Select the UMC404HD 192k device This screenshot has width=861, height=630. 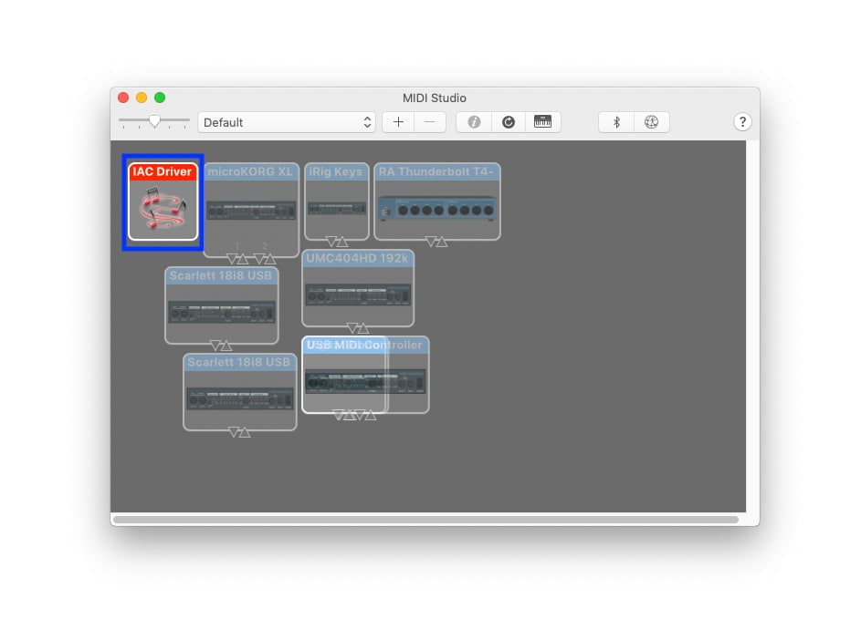point(360,287)
